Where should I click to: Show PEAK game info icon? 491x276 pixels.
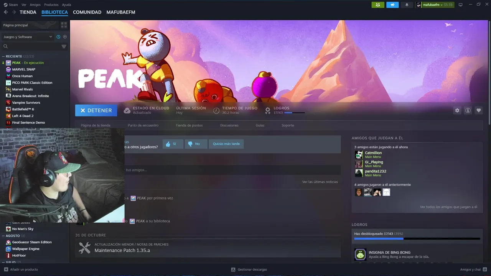click(468, 110)
